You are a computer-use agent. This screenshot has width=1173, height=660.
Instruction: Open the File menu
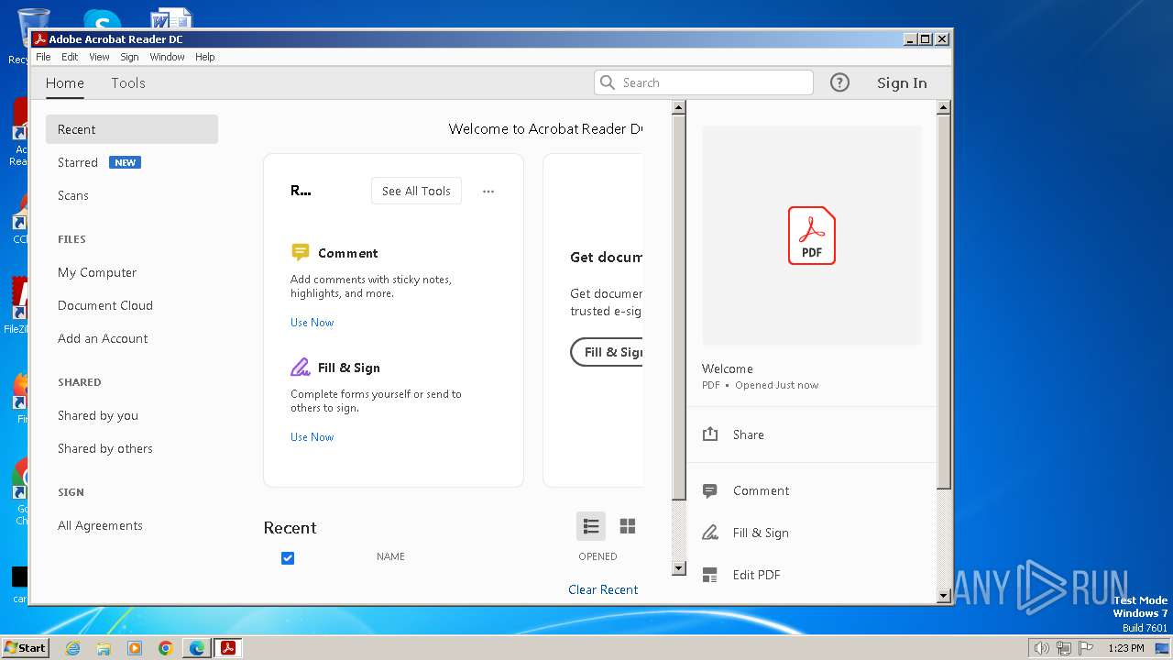click(43, 57)
